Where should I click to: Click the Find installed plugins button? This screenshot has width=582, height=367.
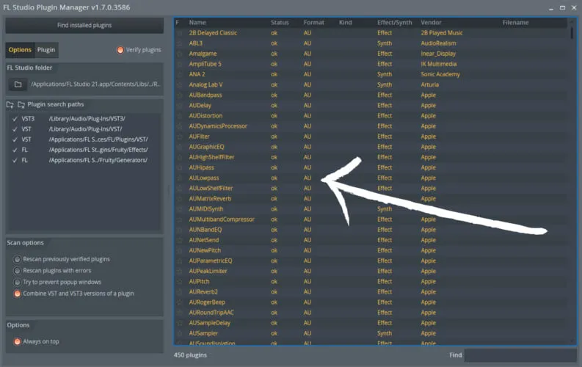point(84,25)
